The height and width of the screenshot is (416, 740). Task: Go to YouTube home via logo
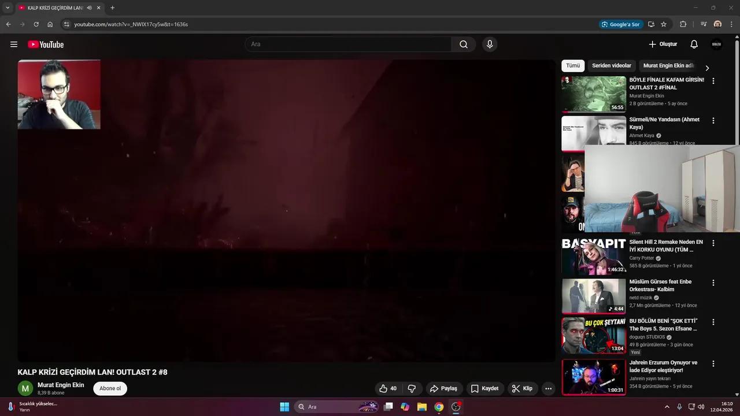46,44
